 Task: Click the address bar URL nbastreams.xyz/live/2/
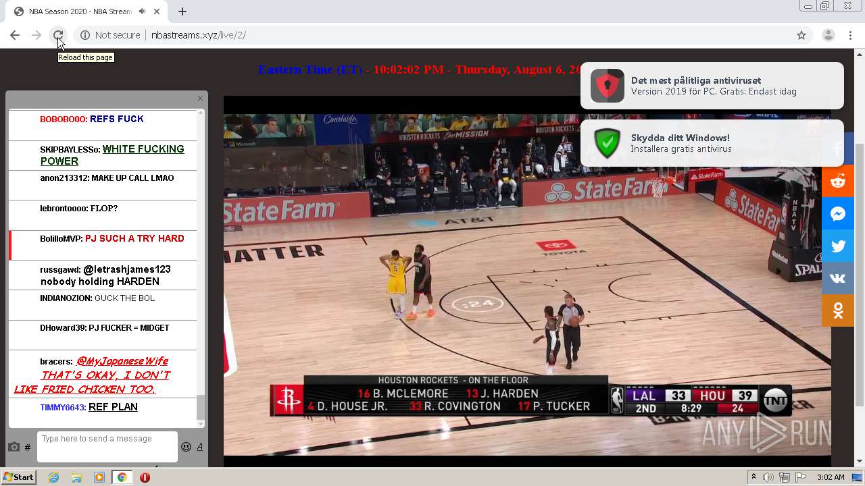point(198,35)
